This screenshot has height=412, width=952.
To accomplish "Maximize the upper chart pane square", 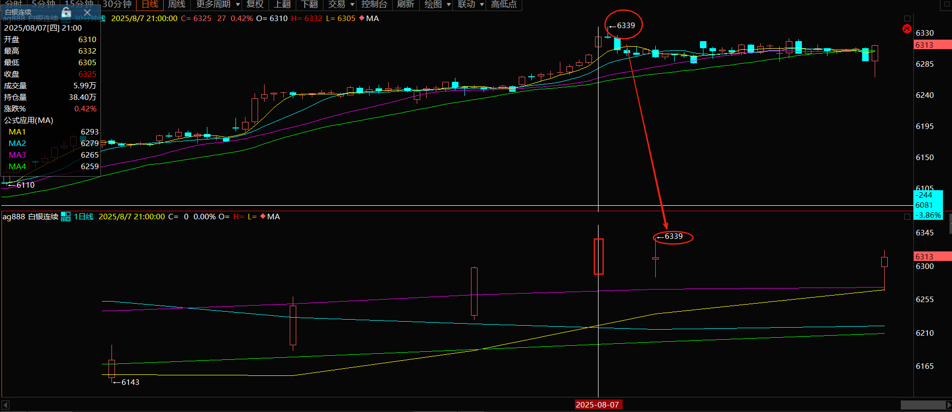I will (x=907, y=19).
